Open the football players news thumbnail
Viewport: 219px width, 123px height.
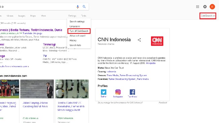(9, 89)
